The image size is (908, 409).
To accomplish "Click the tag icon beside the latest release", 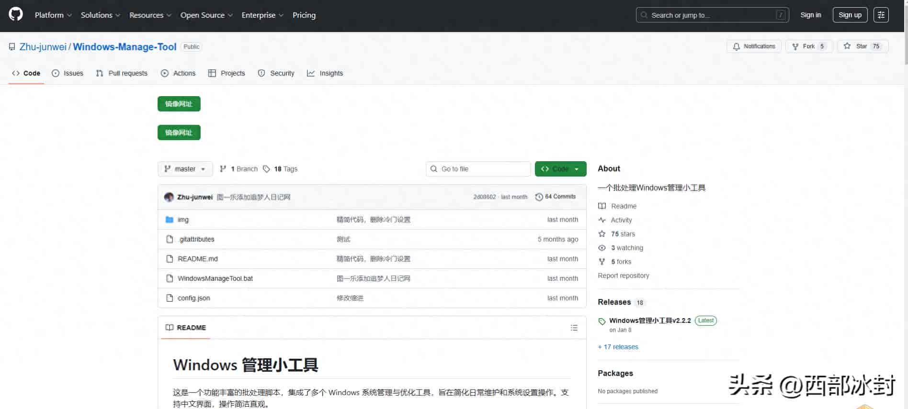I will 602,321.
